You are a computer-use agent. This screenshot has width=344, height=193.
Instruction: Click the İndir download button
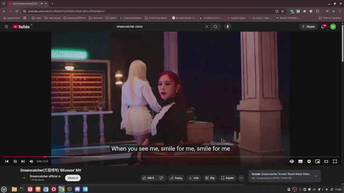click(194, 178)
